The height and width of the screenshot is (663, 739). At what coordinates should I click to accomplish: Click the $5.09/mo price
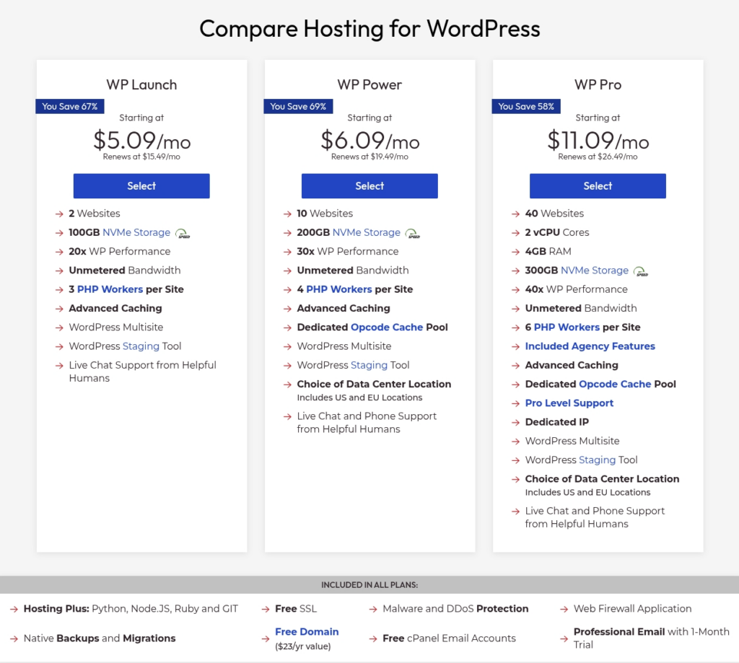click(141, 140)
